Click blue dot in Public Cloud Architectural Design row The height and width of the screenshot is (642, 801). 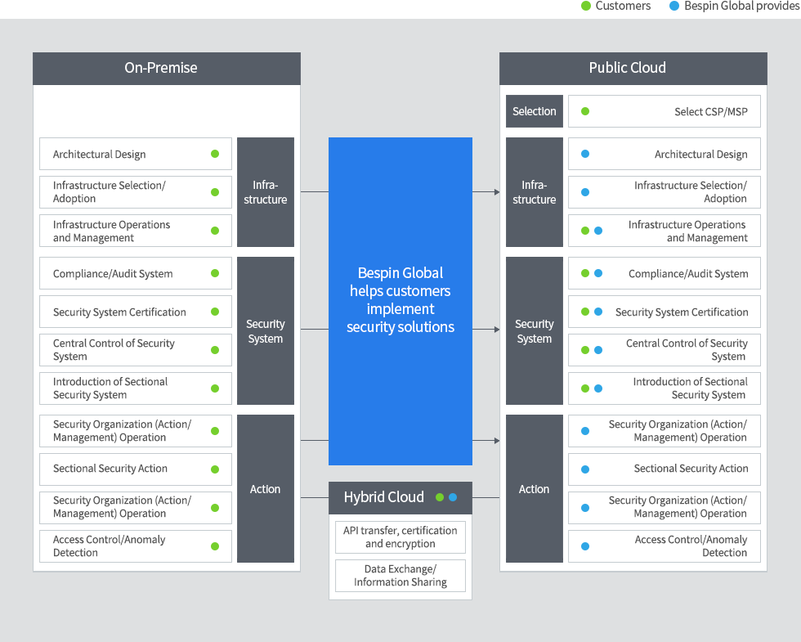tap(585, 154)
